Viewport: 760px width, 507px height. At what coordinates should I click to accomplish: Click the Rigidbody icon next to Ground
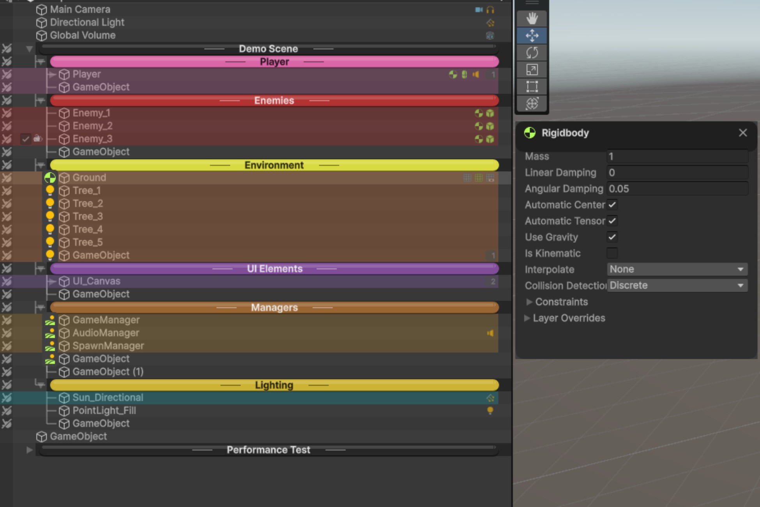(50, 178)
